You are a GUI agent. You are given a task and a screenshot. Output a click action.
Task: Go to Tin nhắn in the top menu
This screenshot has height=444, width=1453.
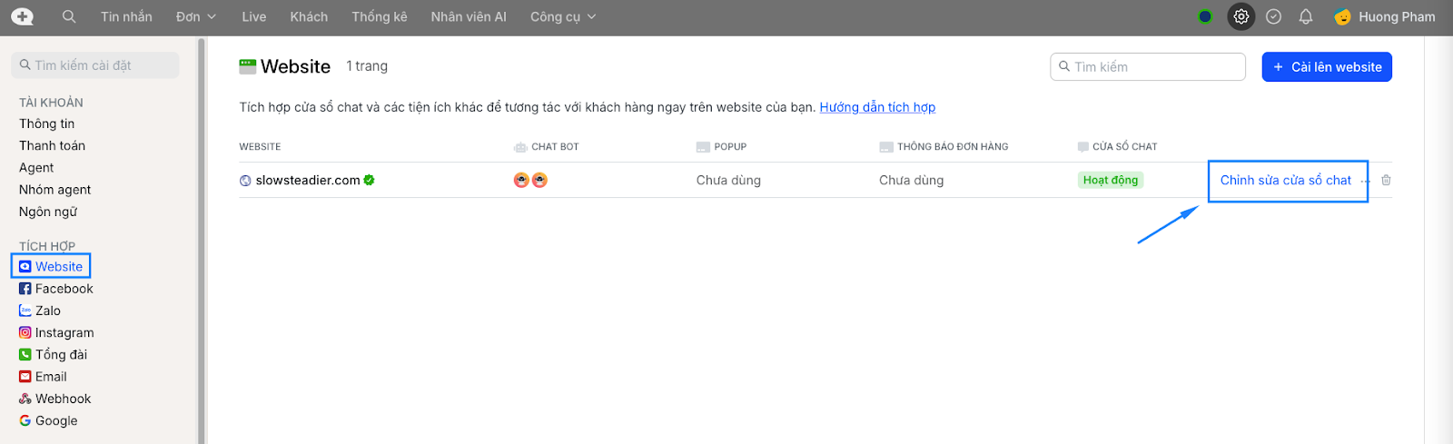click(x=126, y=16)
